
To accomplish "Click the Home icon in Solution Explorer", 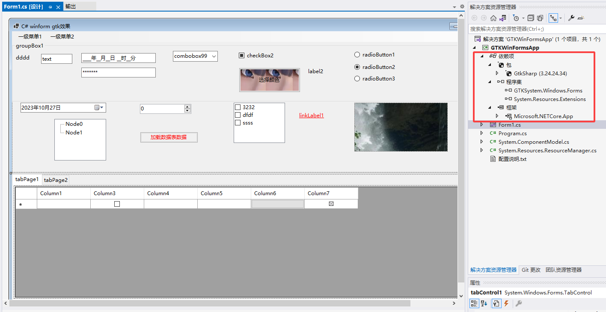I will [493, 18].
